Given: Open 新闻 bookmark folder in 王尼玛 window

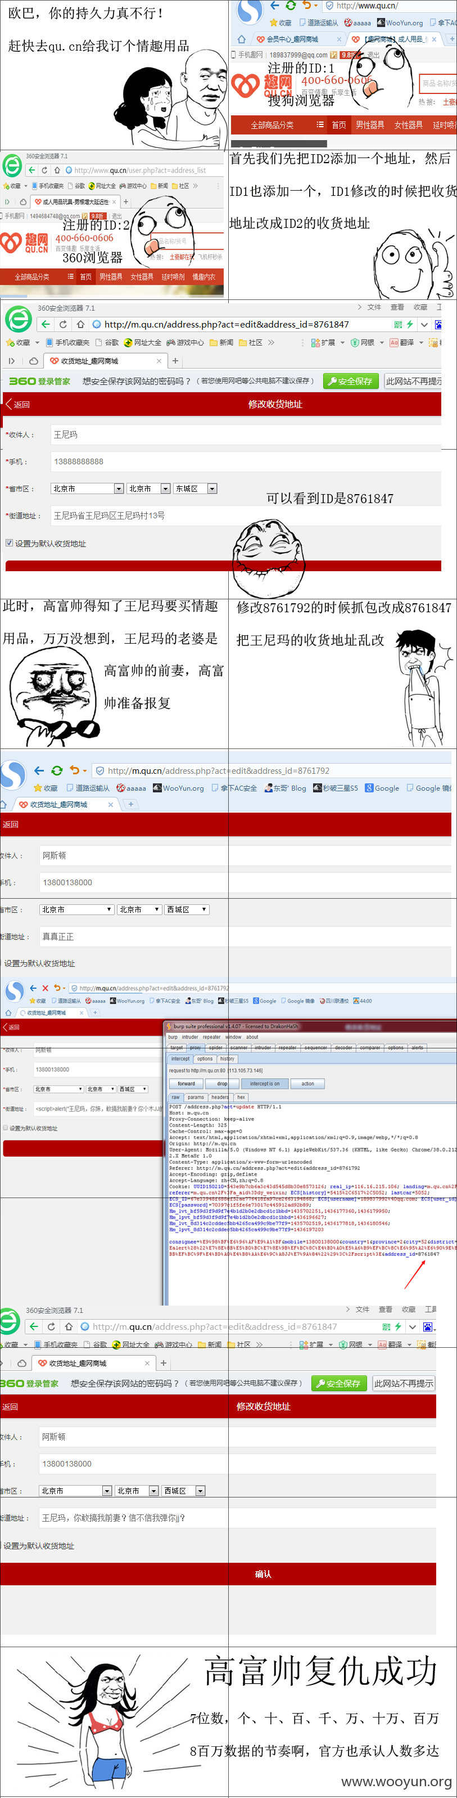Looking at the screenshot, I should (x=222, y=343).
